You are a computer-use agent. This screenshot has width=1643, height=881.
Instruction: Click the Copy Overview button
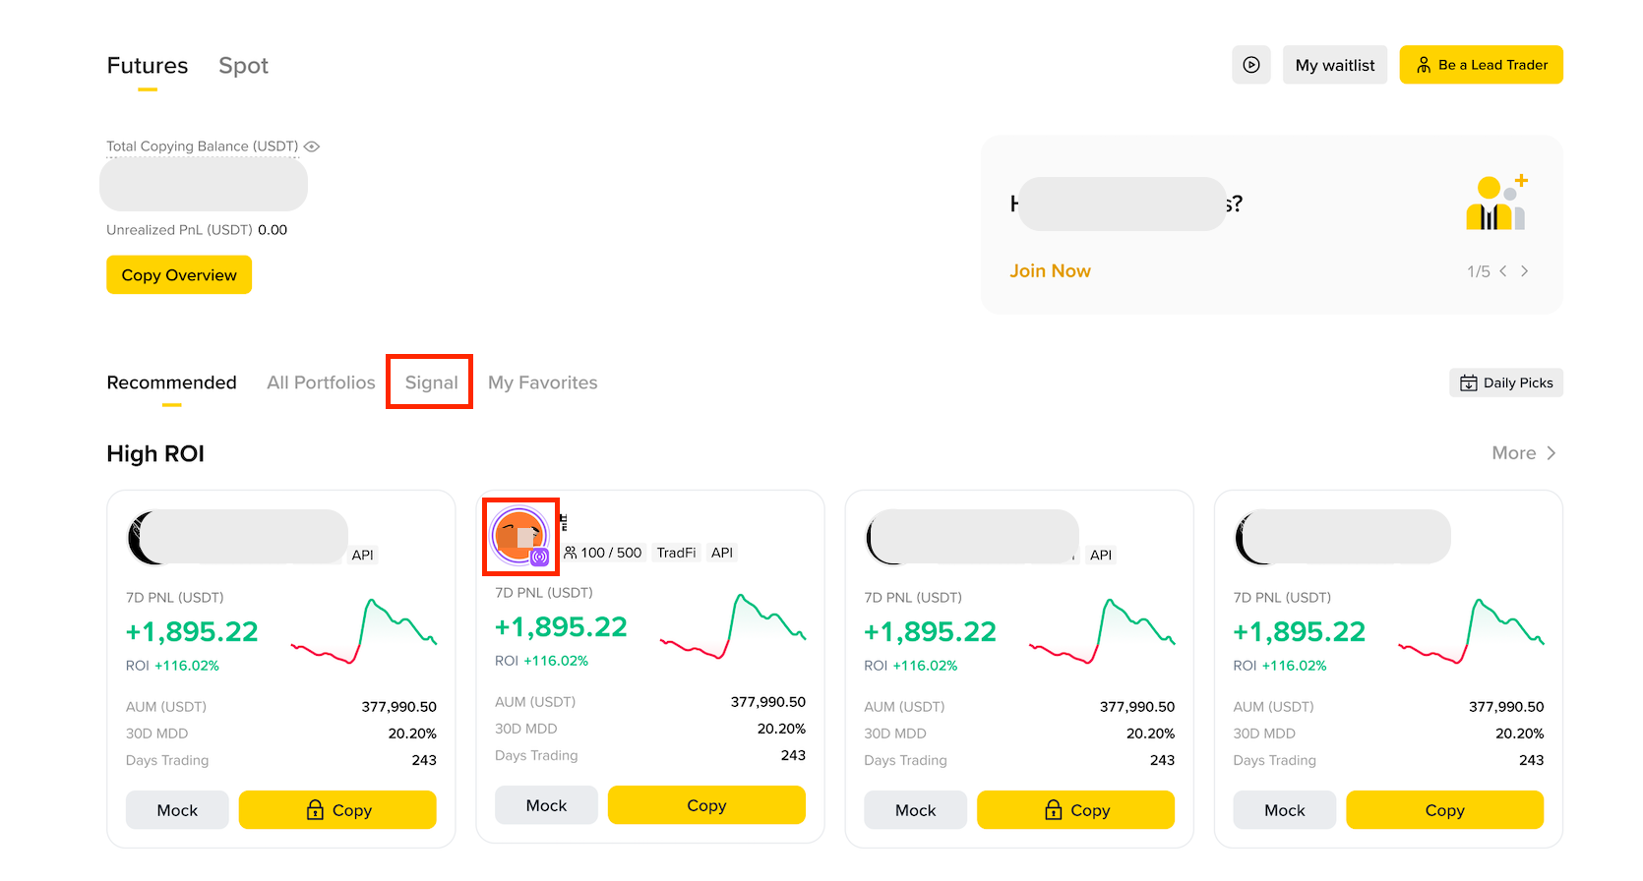tap(179, 275)
